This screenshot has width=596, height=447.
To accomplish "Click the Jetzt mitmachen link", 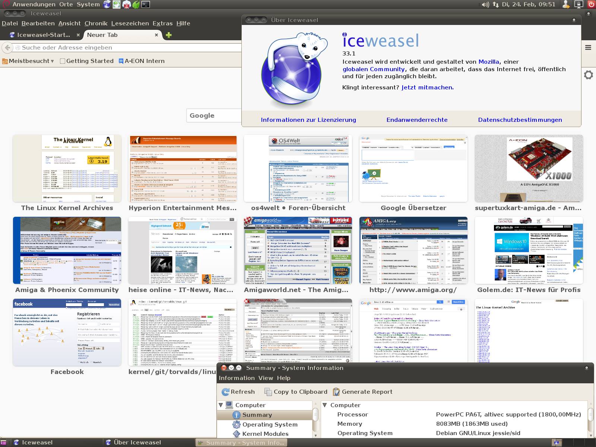I will [x=427, y=88].
